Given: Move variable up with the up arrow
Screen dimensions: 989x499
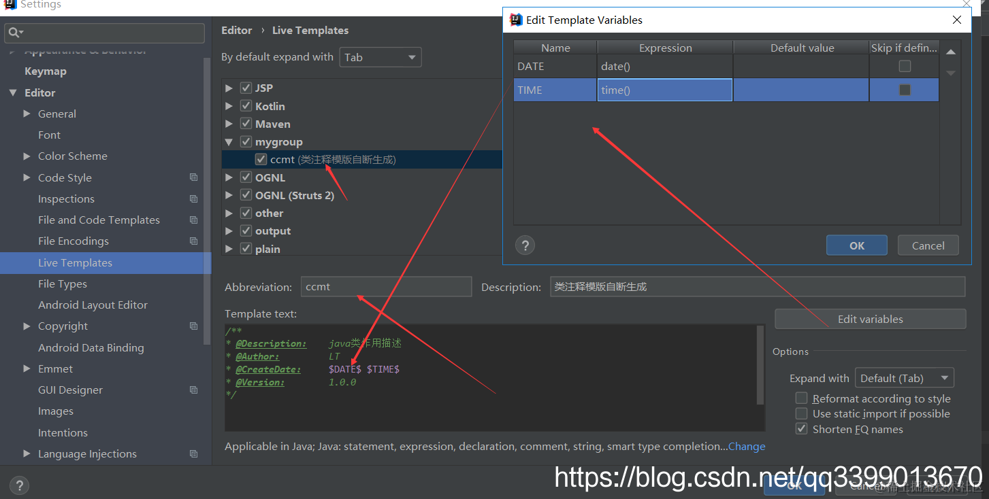Looking at the screenshot, I should tap(951, 52).
